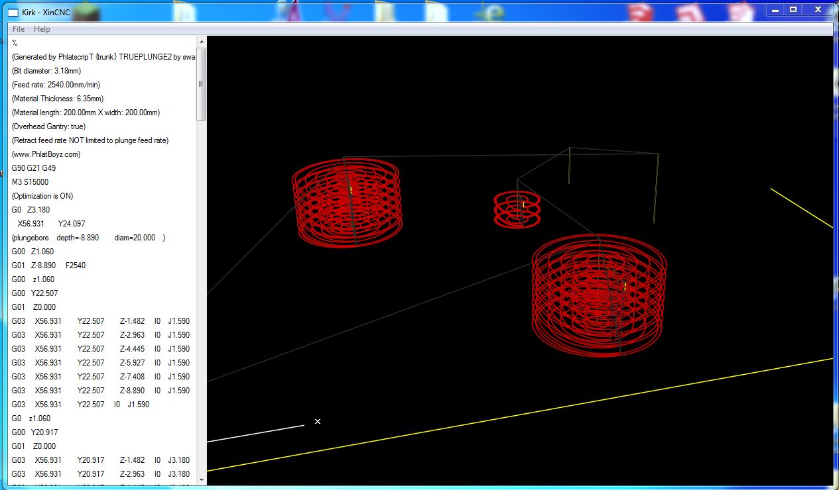Open the Help menu

pos(42,29)
